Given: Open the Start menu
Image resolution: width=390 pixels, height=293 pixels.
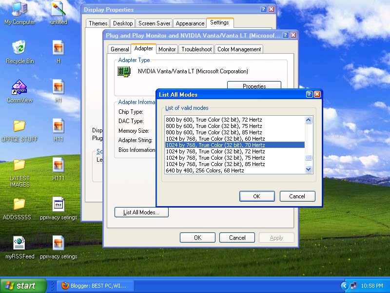Looking at the screenshot, I should [x=23, y=286].
